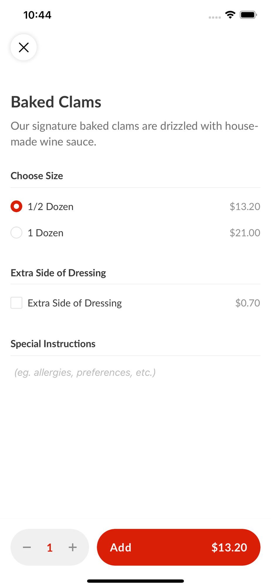The height and width of the screenshot is (588, 271).
Task: Tap the cellular signal dots icon
Action: pyautogui.click(x=215, y=17)
